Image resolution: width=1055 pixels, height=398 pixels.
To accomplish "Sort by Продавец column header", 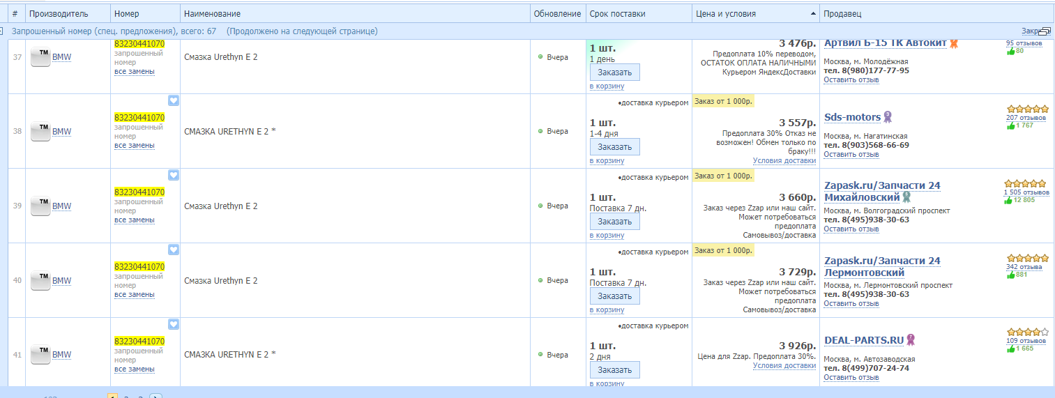I will (x=937, y=13).
